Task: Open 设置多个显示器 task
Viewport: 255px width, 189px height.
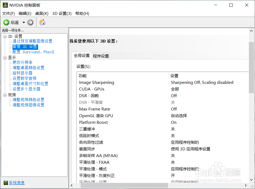Action: tap(27, 89)
